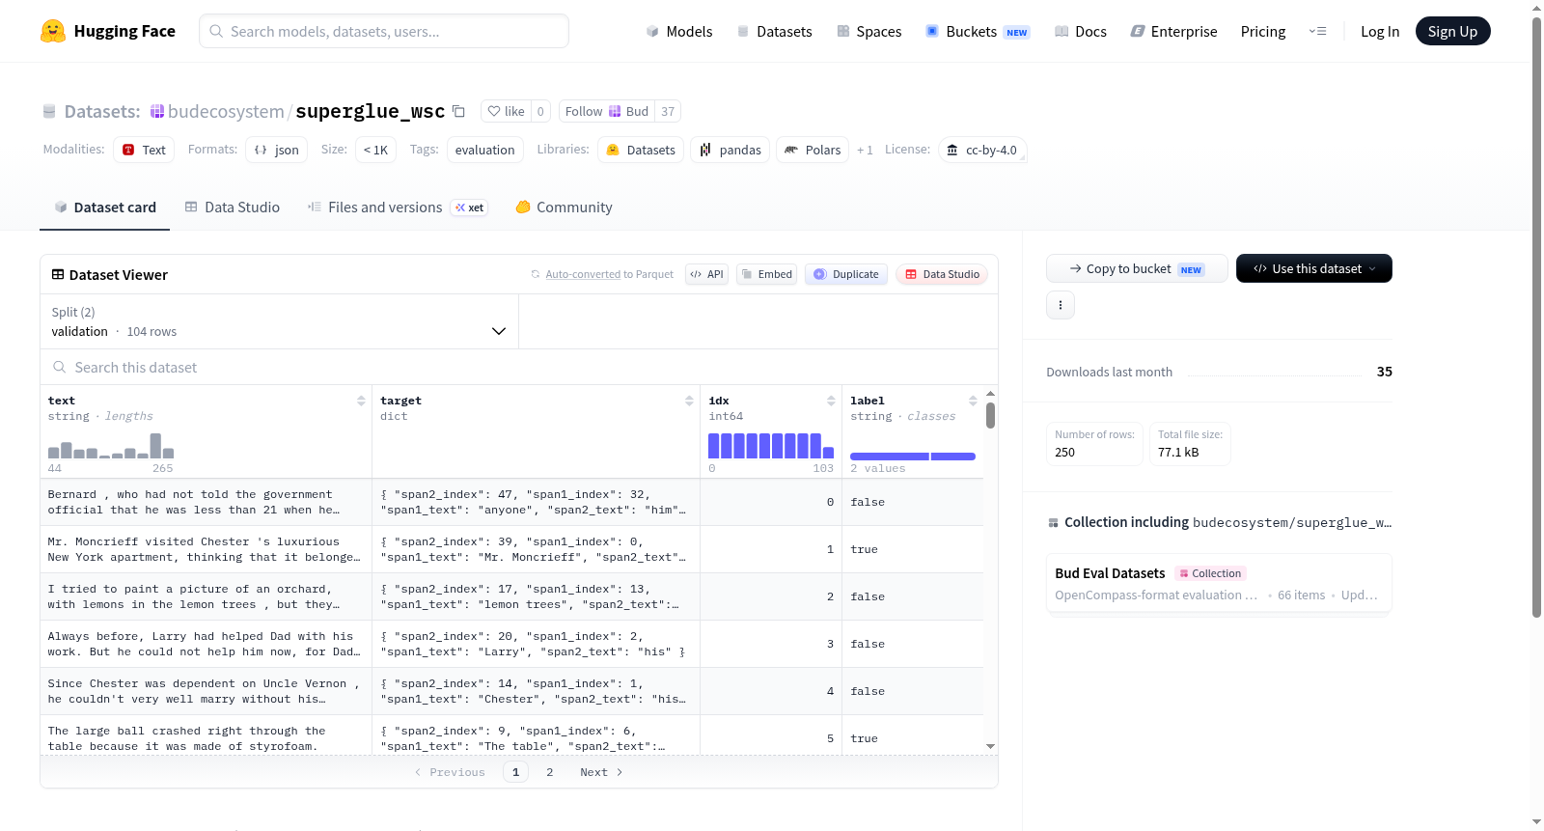Click the magnifier icon in dataset search

click(60, 367)
